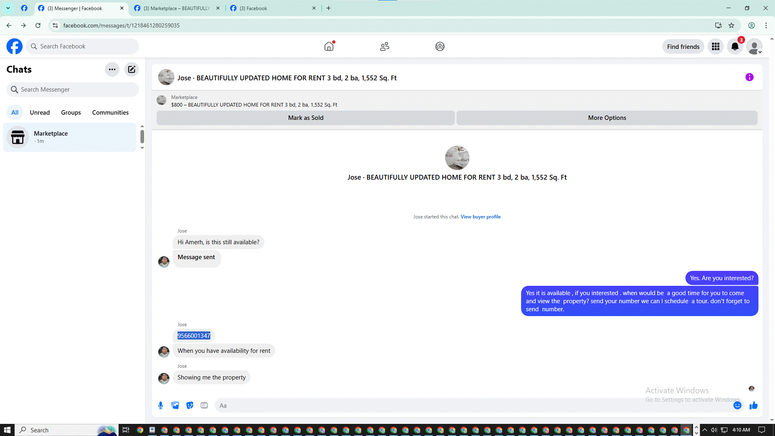Click Jose's small header avatar
Screen dimensions: 775x436
tap(166, 77)
